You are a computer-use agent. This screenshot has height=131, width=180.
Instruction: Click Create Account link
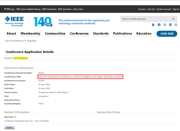(x=164, y=9)
